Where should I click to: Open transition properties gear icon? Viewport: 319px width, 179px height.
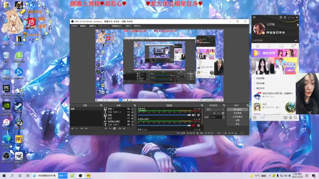[x=223, y=113]
